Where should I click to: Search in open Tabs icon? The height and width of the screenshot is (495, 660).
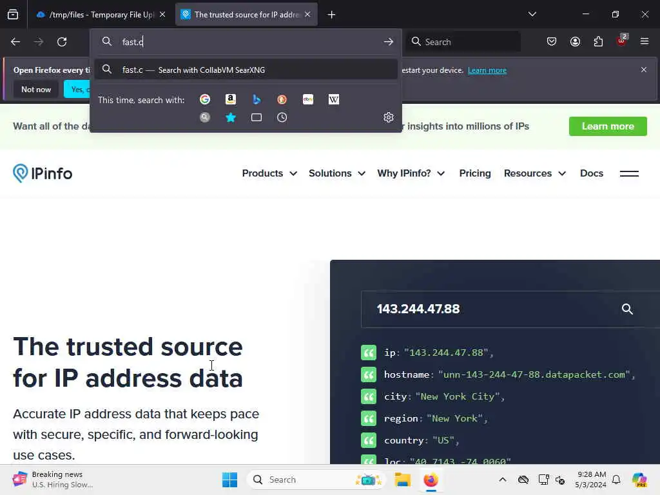257,117
